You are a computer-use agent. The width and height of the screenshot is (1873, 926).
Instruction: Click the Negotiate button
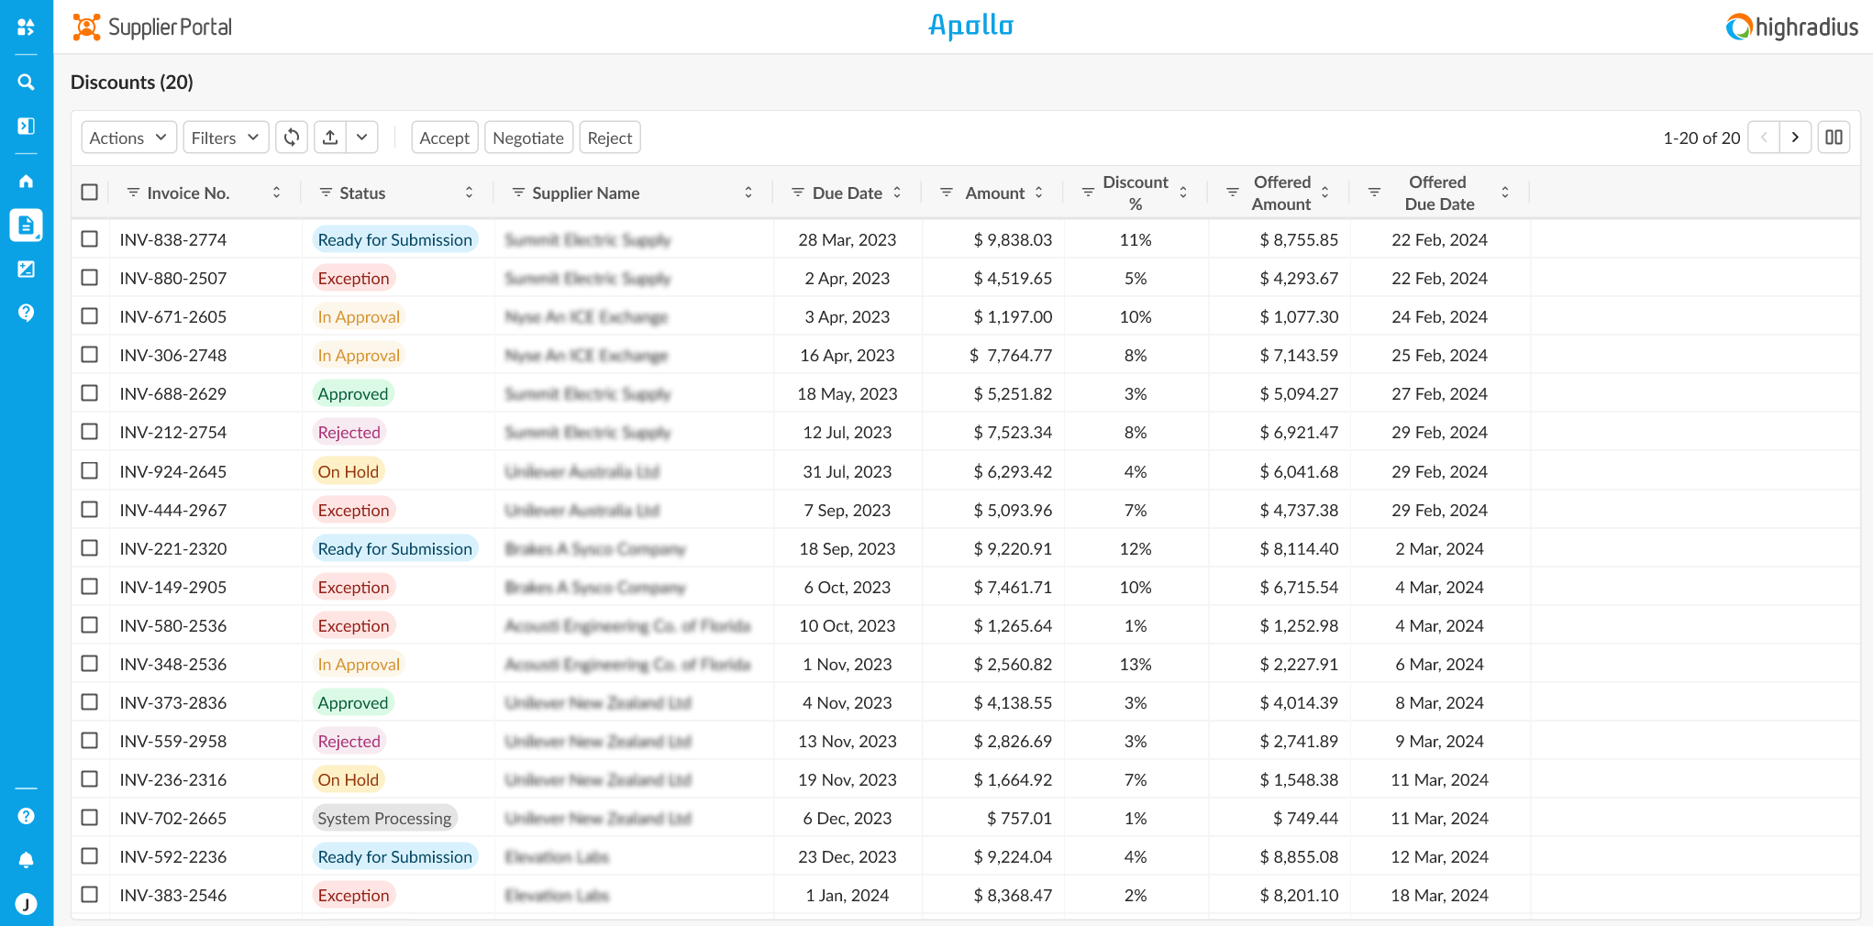(528, 138)
